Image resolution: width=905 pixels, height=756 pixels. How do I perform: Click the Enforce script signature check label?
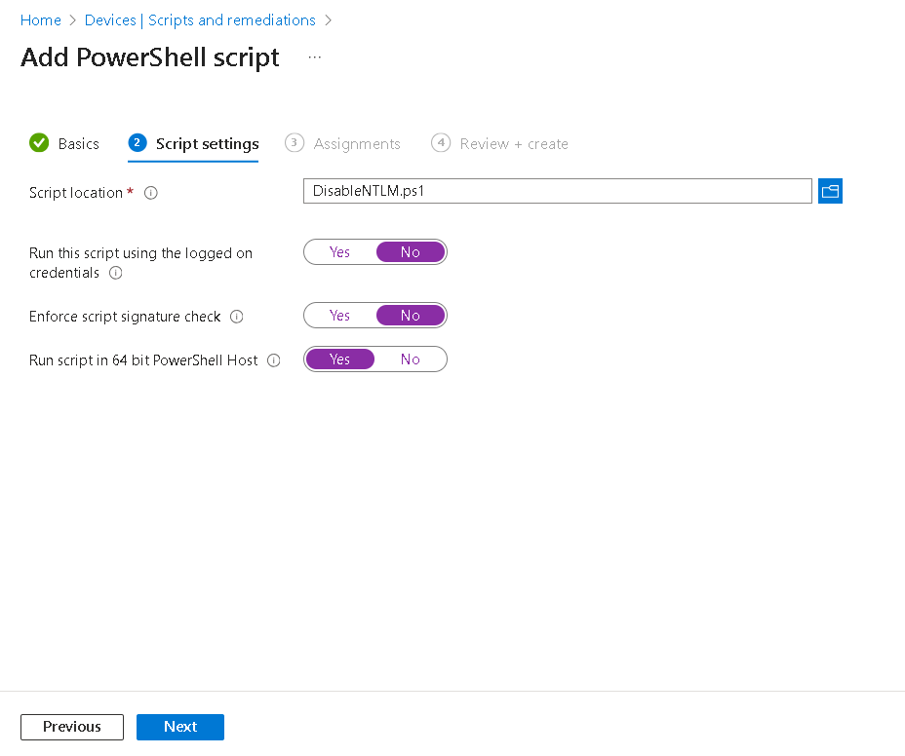(125, 317)
